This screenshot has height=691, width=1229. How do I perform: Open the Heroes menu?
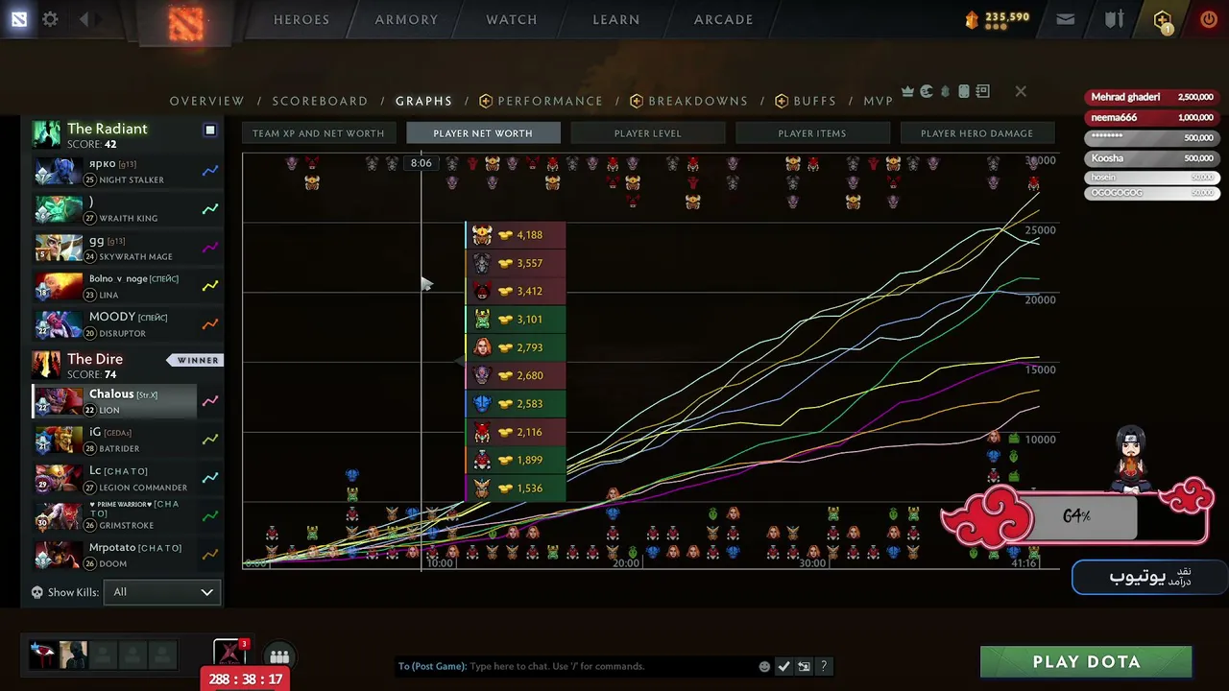[301, 19]
